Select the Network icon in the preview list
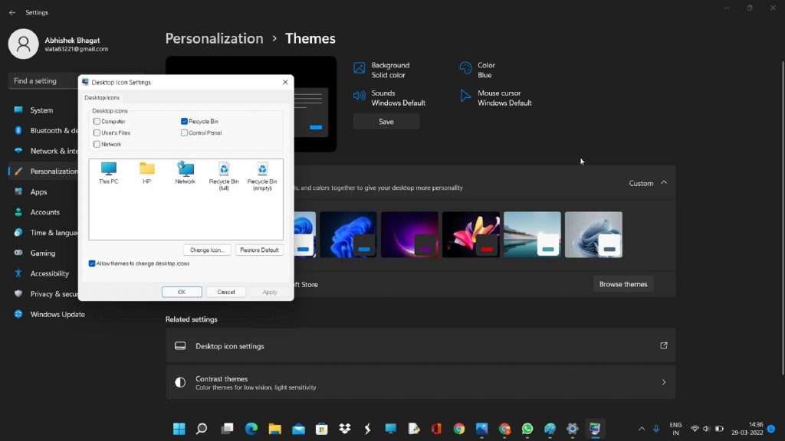 coord(185,172)
